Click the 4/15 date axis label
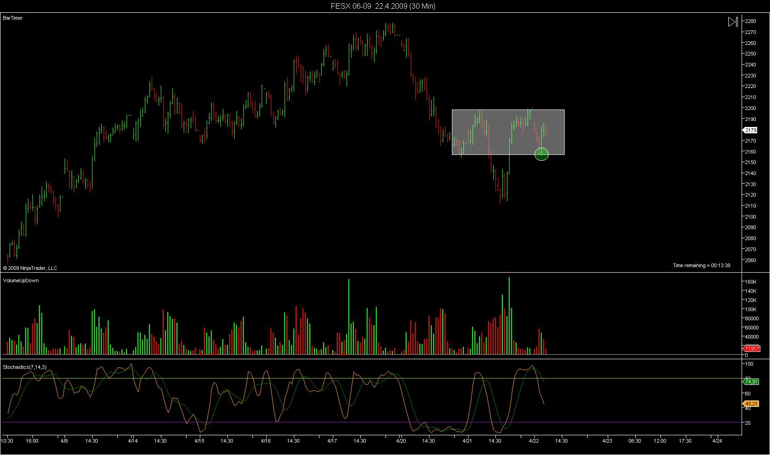770x455 pixels. (199, 441)
